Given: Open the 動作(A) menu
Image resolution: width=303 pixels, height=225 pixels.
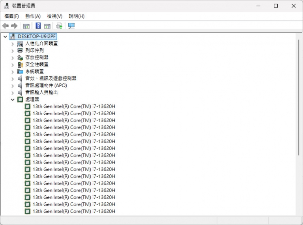Looking at the screenshot, I should click(x=33, y=16).
